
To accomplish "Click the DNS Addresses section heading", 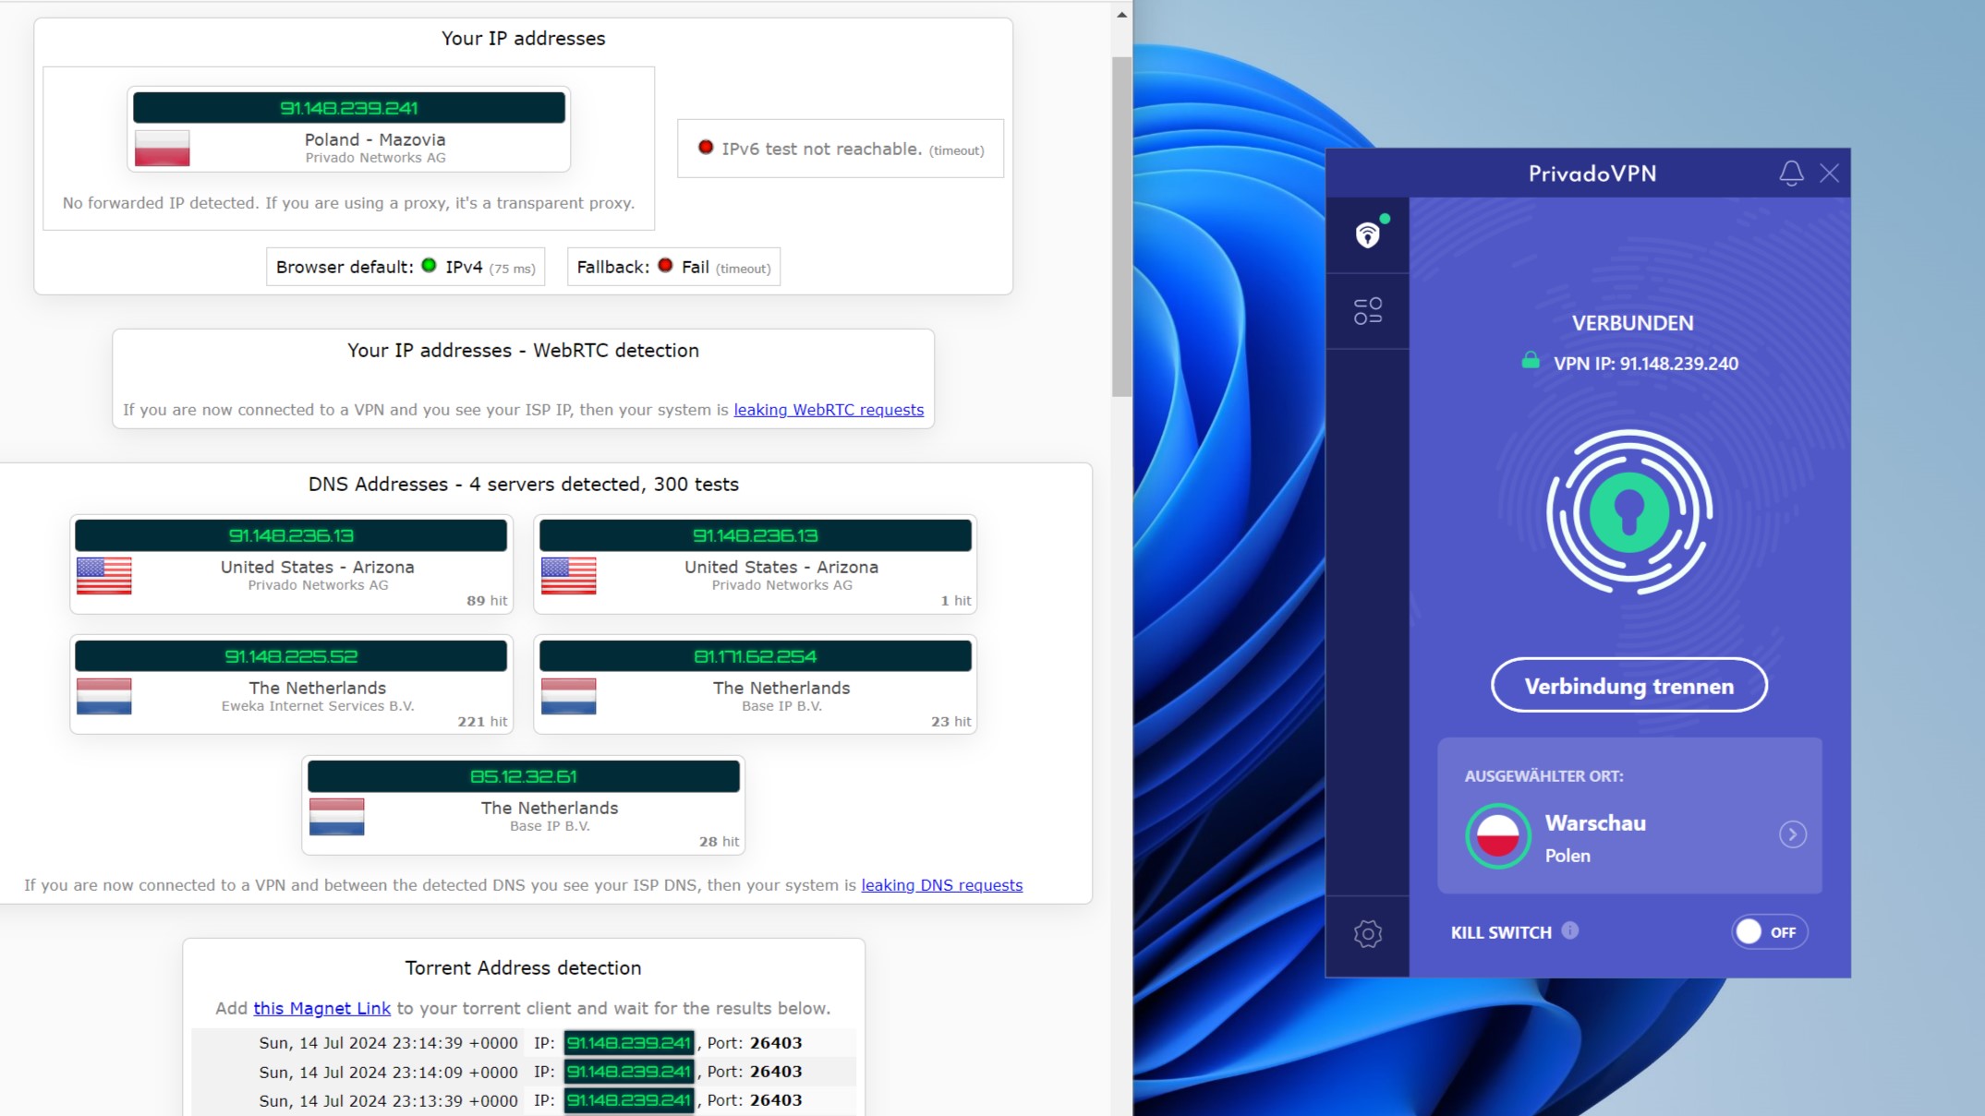I will (524, 485).
